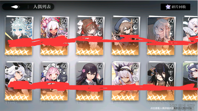Select the white-haired doll with pink flowers
Viewport: 198px width, 111px height.
pos(54,36)
